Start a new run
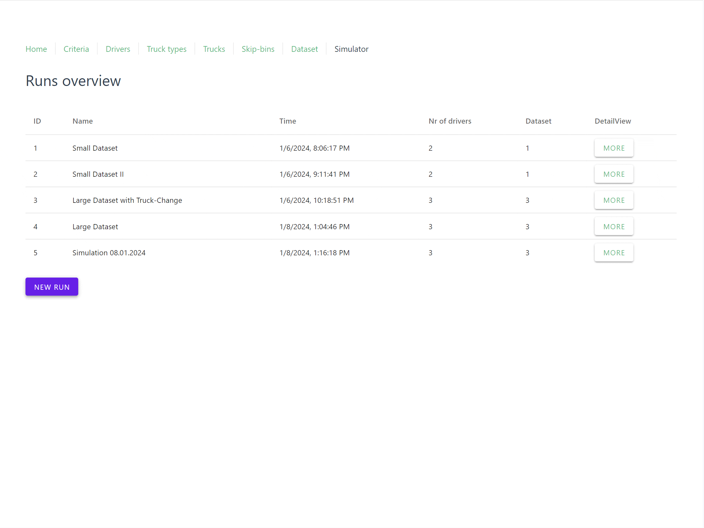This screenshot has width=704, height=528. click(52, 287)
